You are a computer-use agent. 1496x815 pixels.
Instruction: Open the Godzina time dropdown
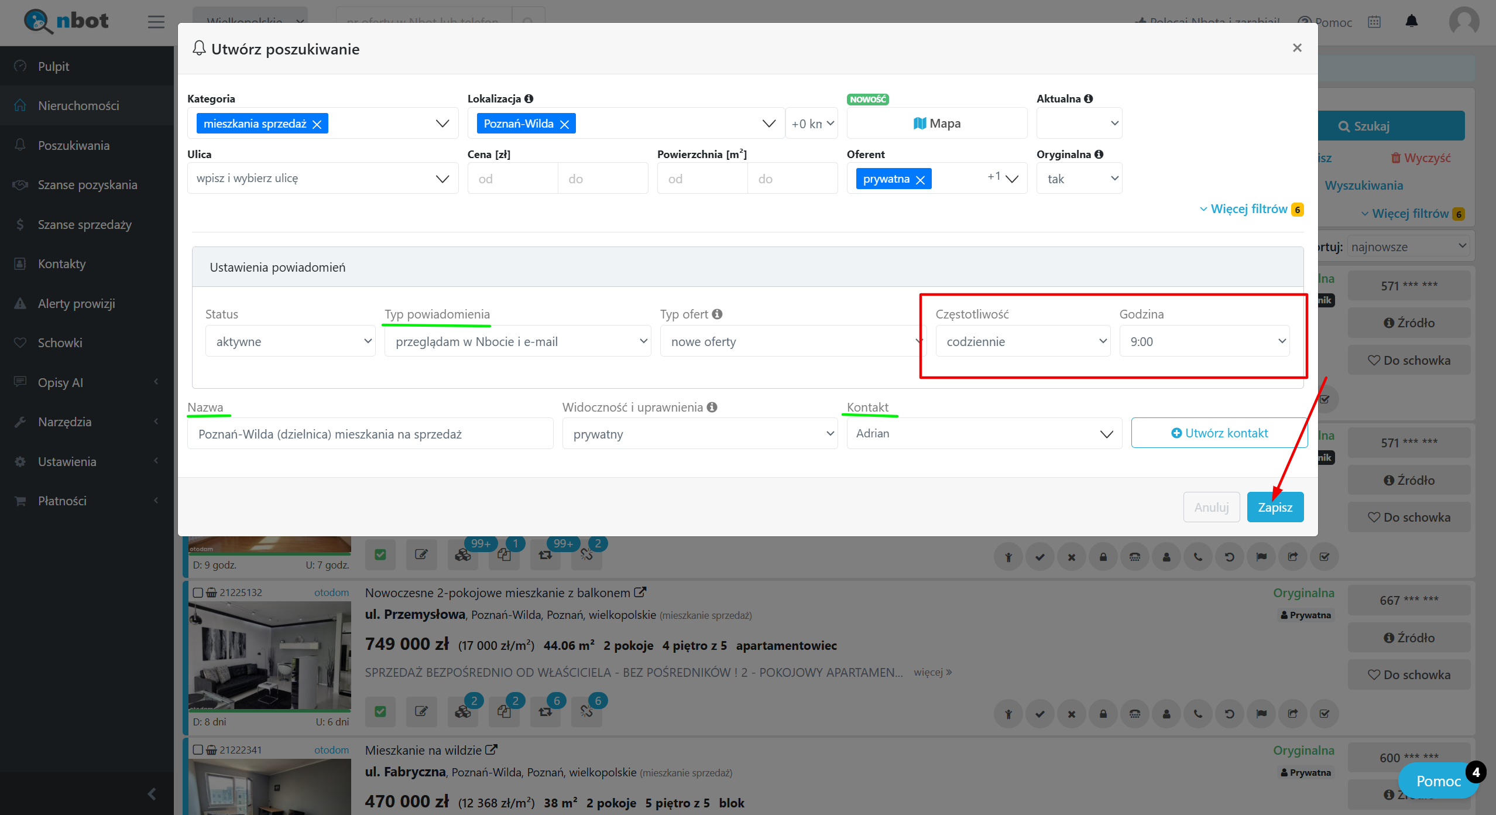point(1205,341)
